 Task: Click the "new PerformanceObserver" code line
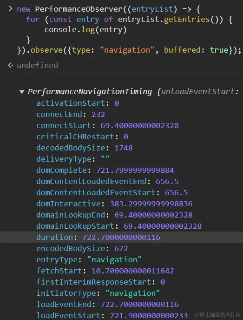point(108,9)
